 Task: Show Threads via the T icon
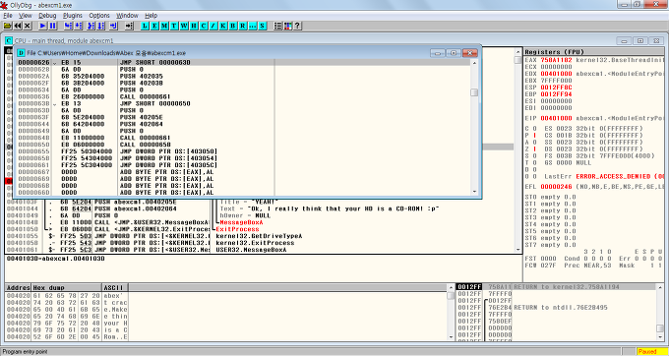click(x=174, y=26)
